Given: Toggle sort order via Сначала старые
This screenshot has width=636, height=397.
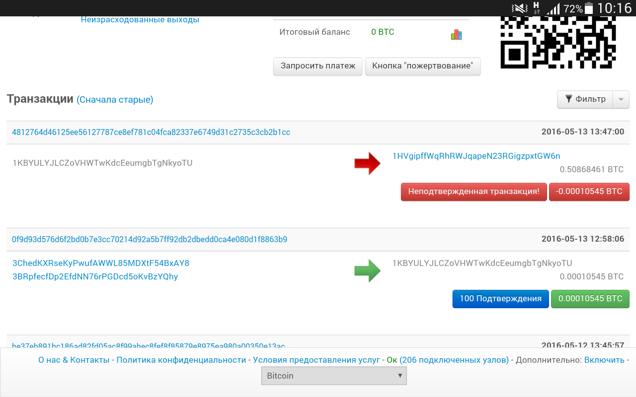Looking at the screenshot, I should coord(115,100).
